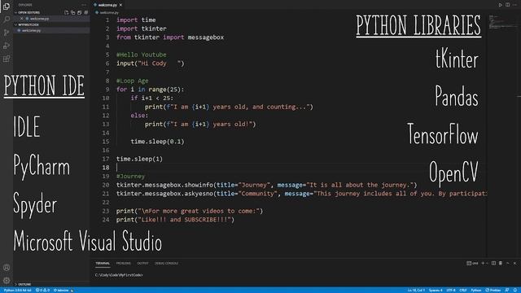Viewport: 521px width, 293px height.
Task: Click the UTF-8 encoding selector
Action: coord(451,290)
